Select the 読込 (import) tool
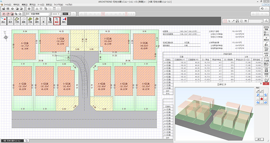Image resolution: width=270 pixels, height=143 pixels. coord(3,20)
